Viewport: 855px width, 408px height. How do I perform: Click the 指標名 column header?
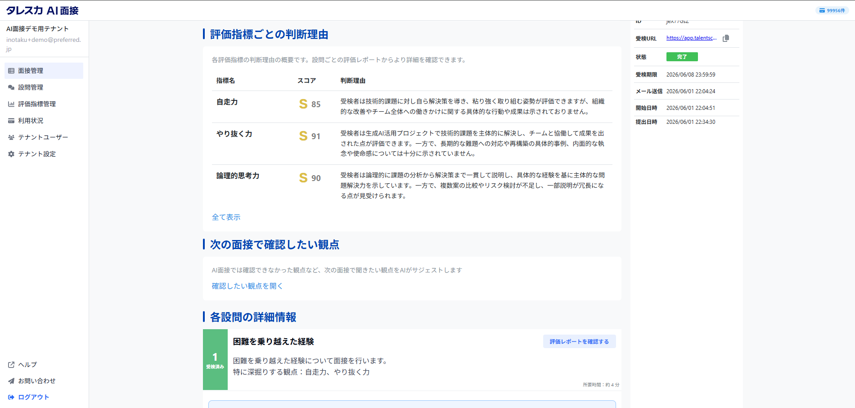click(225, 81)
